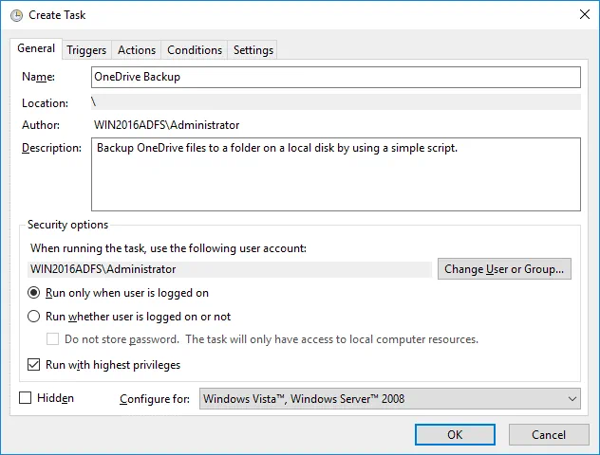The height and width of the screenshot is (455, 600).
Task: Choose Run whether user is logged on or not
Action: coord(34,317)
